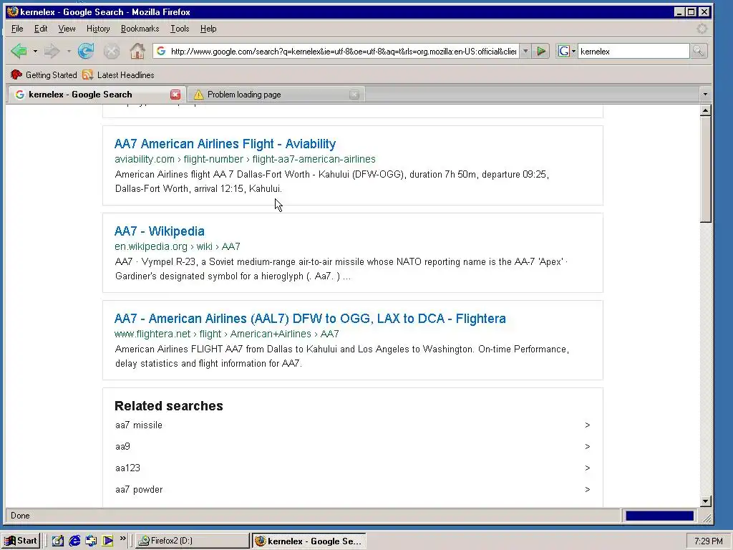The width and height of the screenshot is (733, 550).
Task: Select related search aa7 missile
Action: click(139, 425)
